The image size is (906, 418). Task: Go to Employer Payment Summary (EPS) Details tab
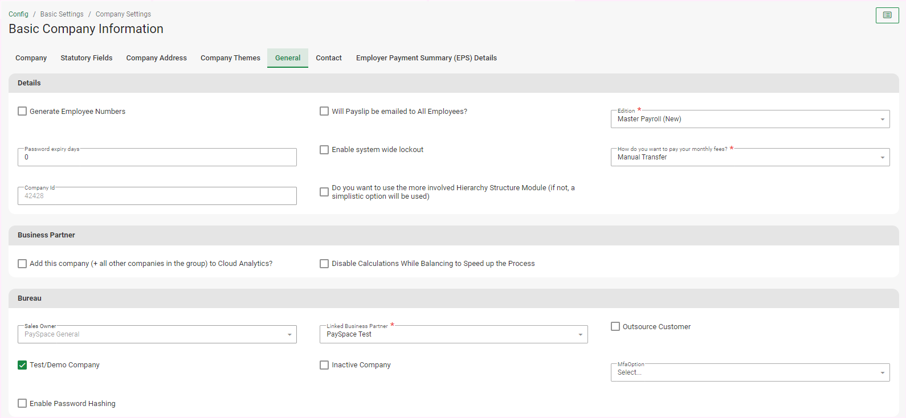coord(426,58)
